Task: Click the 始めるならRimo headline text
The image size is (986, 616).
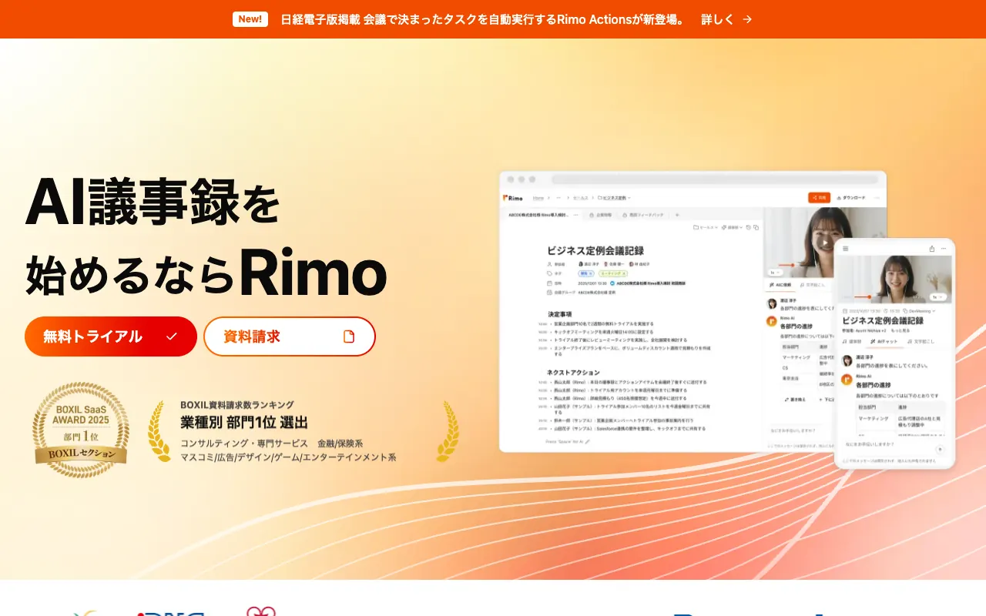Action: click(x=206, y=273)
